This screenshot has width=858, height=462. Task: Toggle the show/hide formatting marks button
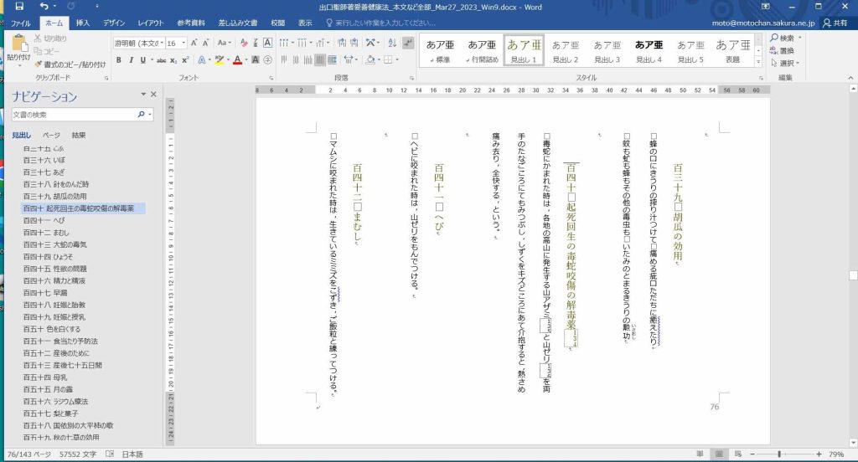click(x=408, y=43)
